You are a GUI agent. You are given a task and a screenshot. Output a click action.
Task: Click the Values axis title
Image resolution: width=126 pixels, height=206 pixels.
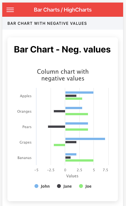point(72,176)
